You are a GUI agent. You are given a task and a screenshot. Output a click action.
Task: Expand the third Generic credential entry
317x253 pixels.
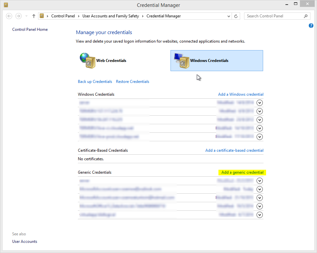point(260,198)
